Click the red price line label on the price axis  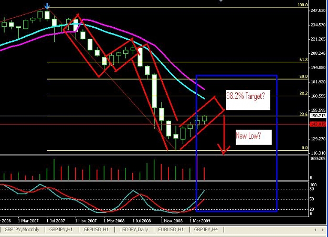tap(318, 125)
